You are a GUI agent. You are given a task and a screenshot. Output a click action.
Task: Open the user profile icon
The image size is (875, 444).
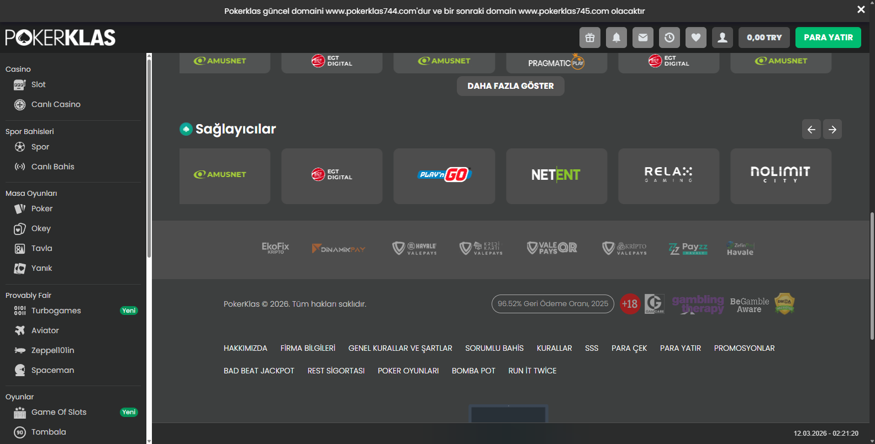pyautogui.click(x=723, y=38)
